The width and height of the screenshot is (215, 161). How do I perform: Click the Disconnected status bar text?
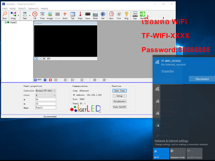tap(50, 117)
